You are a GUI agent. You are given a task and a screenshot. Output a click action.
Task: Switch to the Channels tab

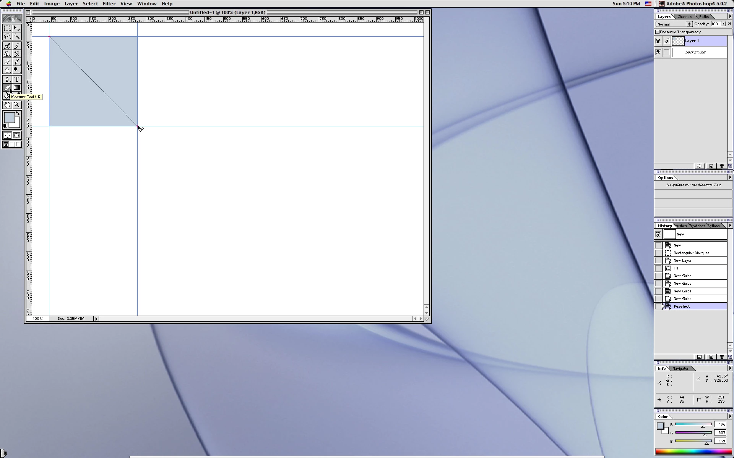coord(684,17)
